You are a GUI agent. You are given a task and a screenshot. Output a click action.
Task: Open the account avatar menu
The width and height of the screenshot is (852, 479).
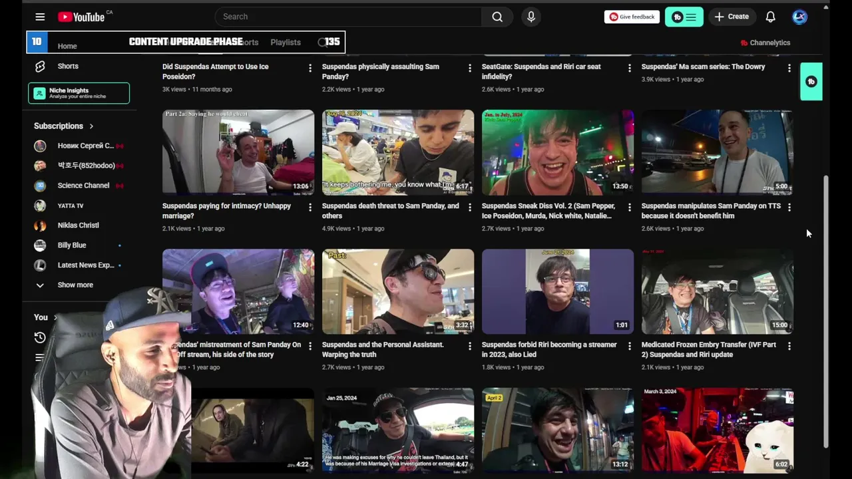coord(799,17)
